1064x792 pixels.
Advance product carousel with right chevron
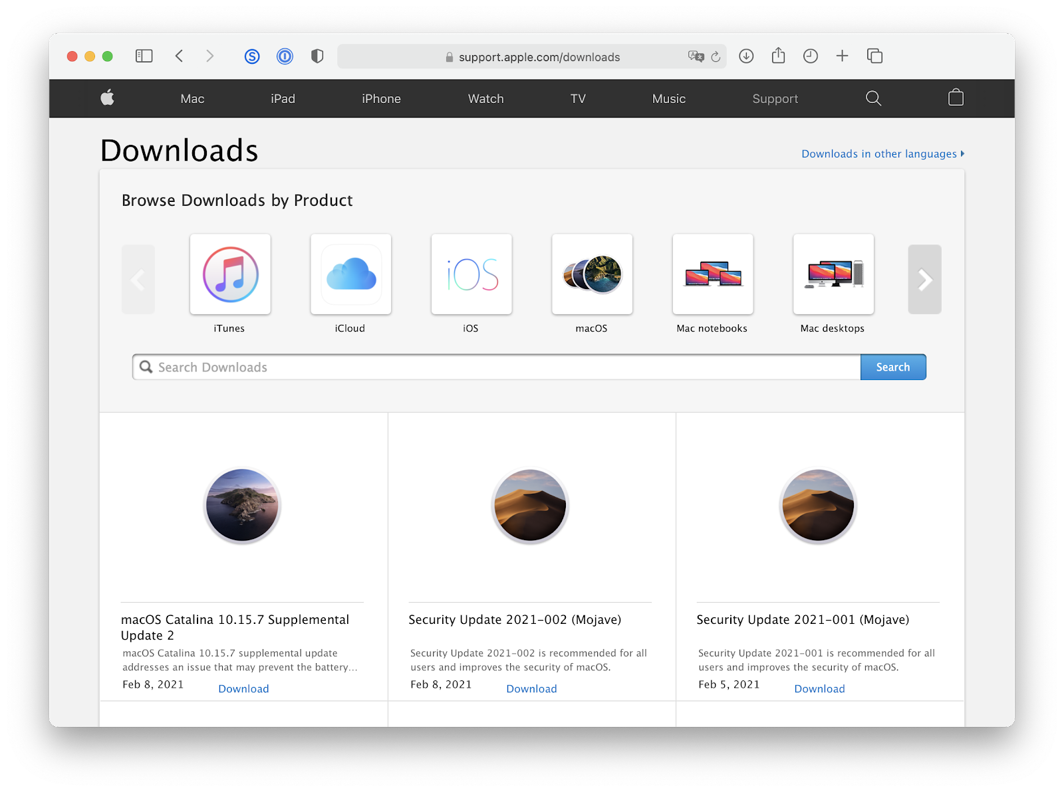(x=924, y=279)
